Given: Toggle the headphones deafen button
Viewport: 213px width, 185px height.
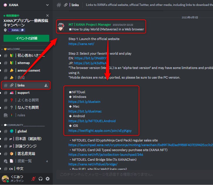Looking at the screenshot, I should tap(40, 179).
